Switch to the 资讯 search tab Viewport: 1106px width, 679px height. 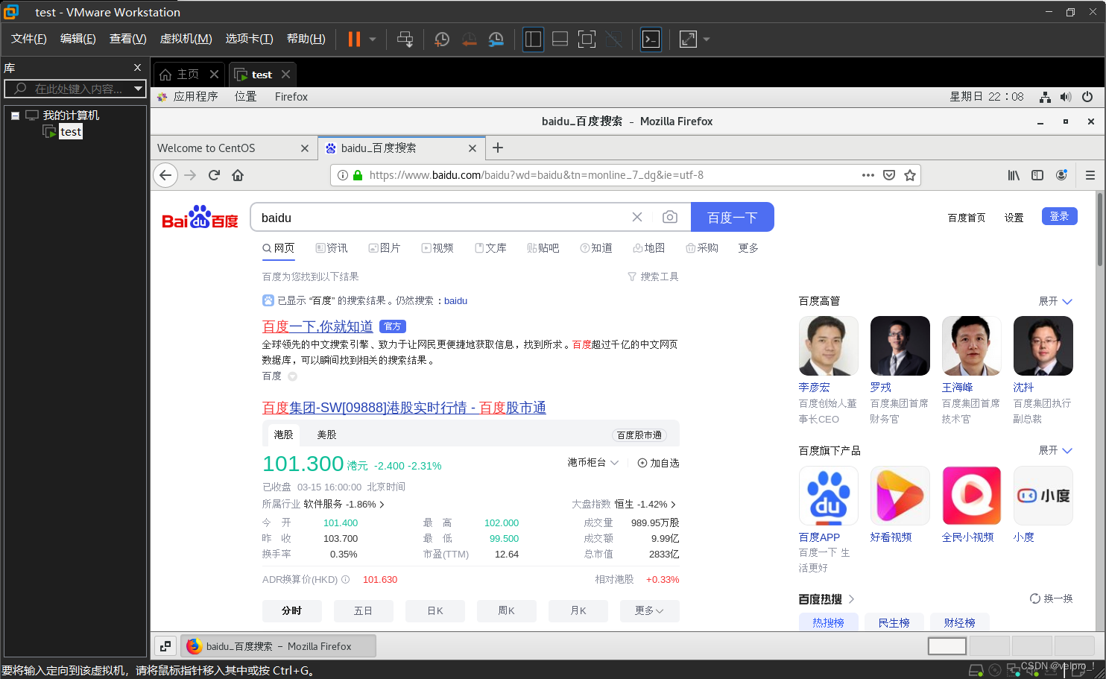coord(332,248)
